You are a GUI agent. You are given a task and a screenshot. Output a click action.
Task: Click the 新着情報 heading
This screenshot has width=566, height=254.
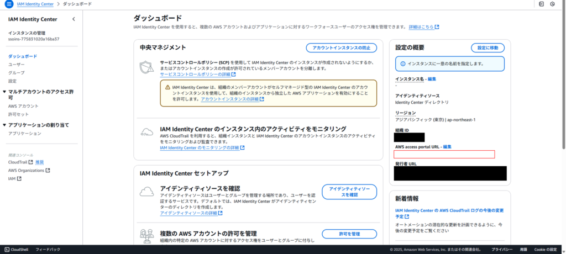(x=407, y=198)
